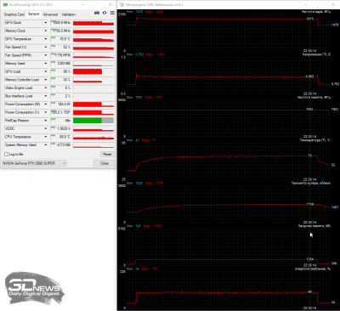This screenshot has height=311, width=340.
Task: Click the power consumption graph in Afterburner
Action: click(x=229, y=289)
